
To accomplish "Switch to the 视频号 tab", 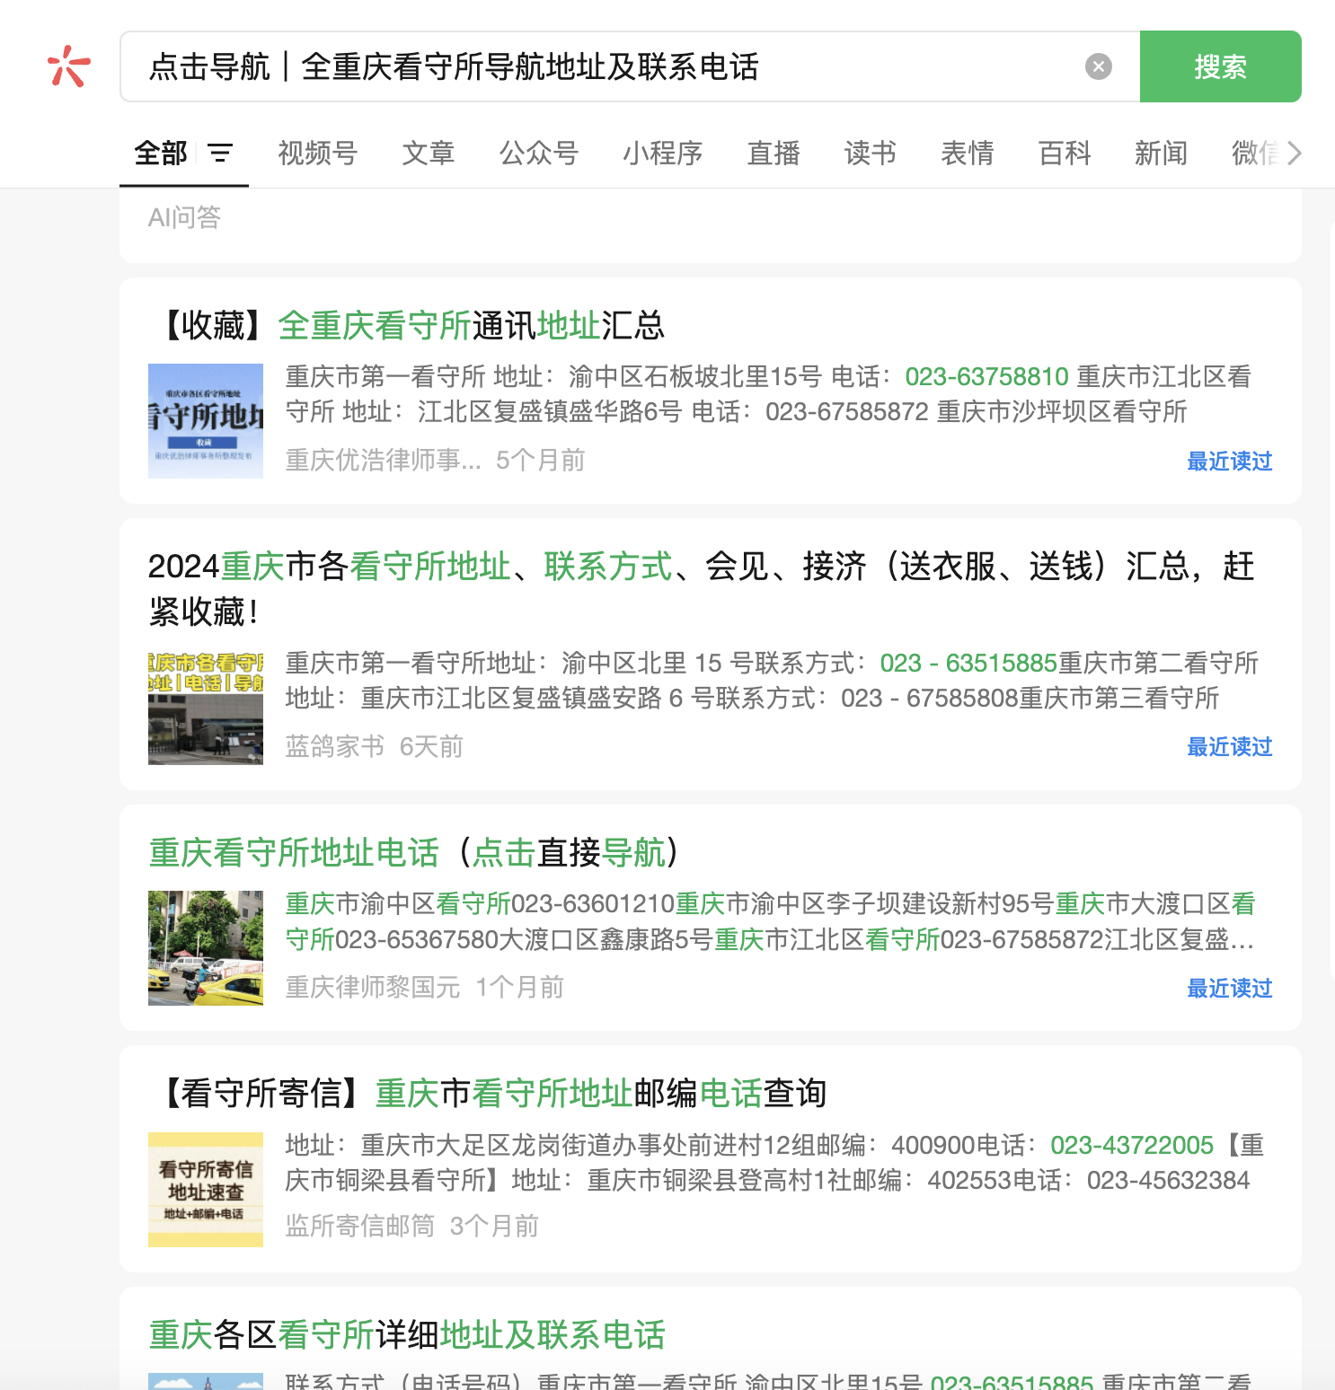I will pos(317,153).
